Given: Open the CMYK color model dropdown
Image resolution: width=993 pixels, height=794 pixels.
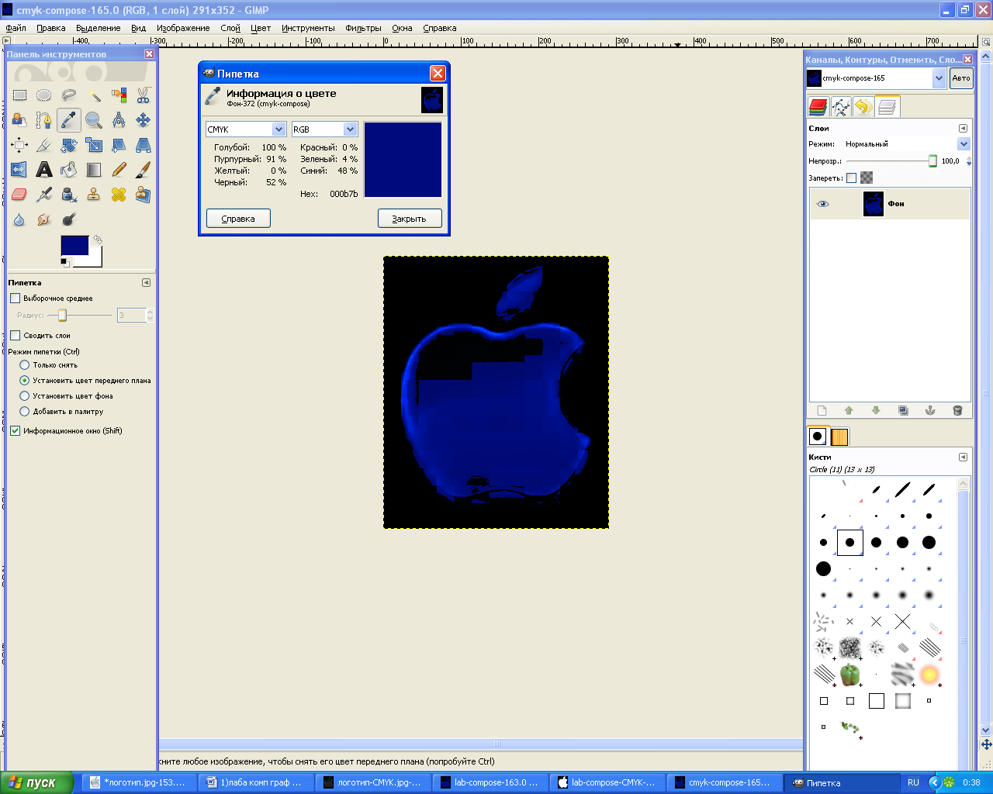Looking at the screenshot, I should tap(246, 129).
